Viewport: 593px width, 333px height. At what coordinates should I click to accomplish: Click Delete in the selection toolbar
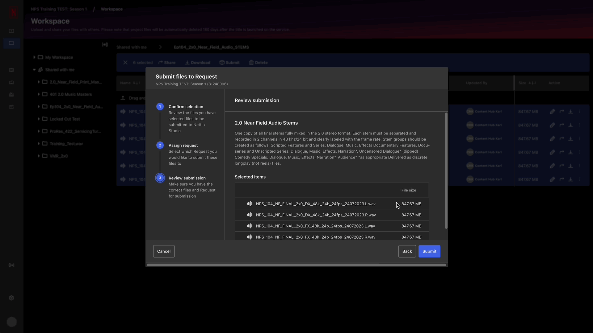[258, 63]
